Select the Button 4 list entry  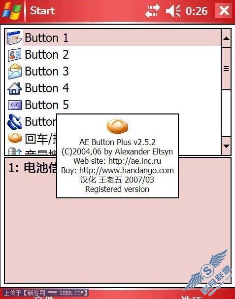click(x=113, y=88)
